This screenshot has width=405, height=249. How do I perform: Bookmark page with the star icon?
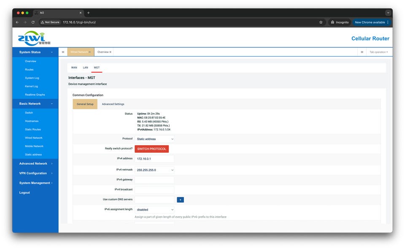321,22
